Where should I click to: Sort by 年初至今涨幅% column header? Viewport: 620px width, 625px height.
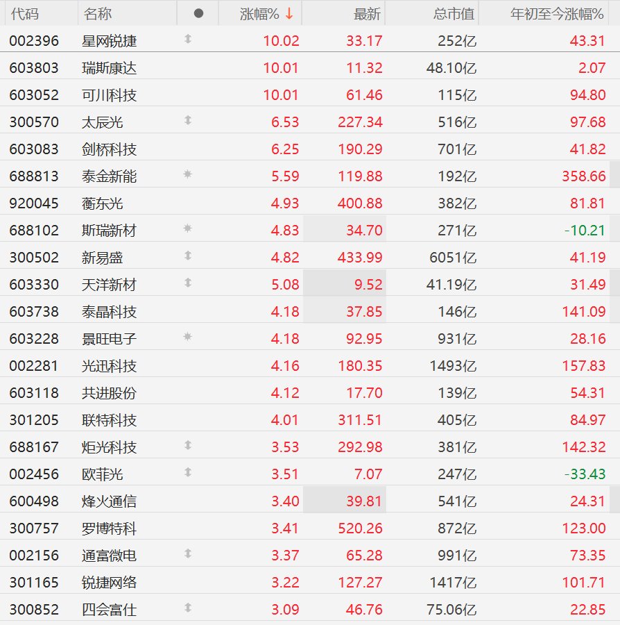pyautogui.click(x=557, y=14)
